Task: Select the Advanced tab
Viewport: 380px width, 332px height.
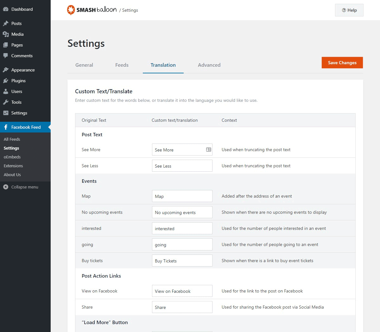Action: coord(209,65)
